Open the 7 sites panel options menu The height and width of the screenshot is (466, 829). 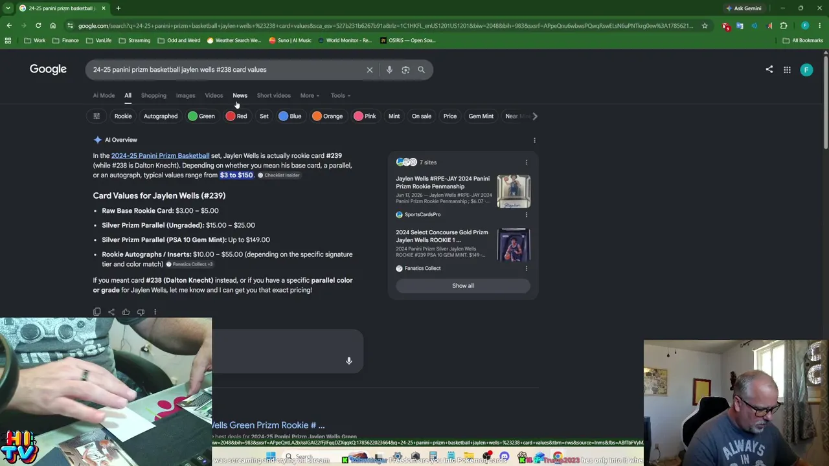tap(526, 162)
